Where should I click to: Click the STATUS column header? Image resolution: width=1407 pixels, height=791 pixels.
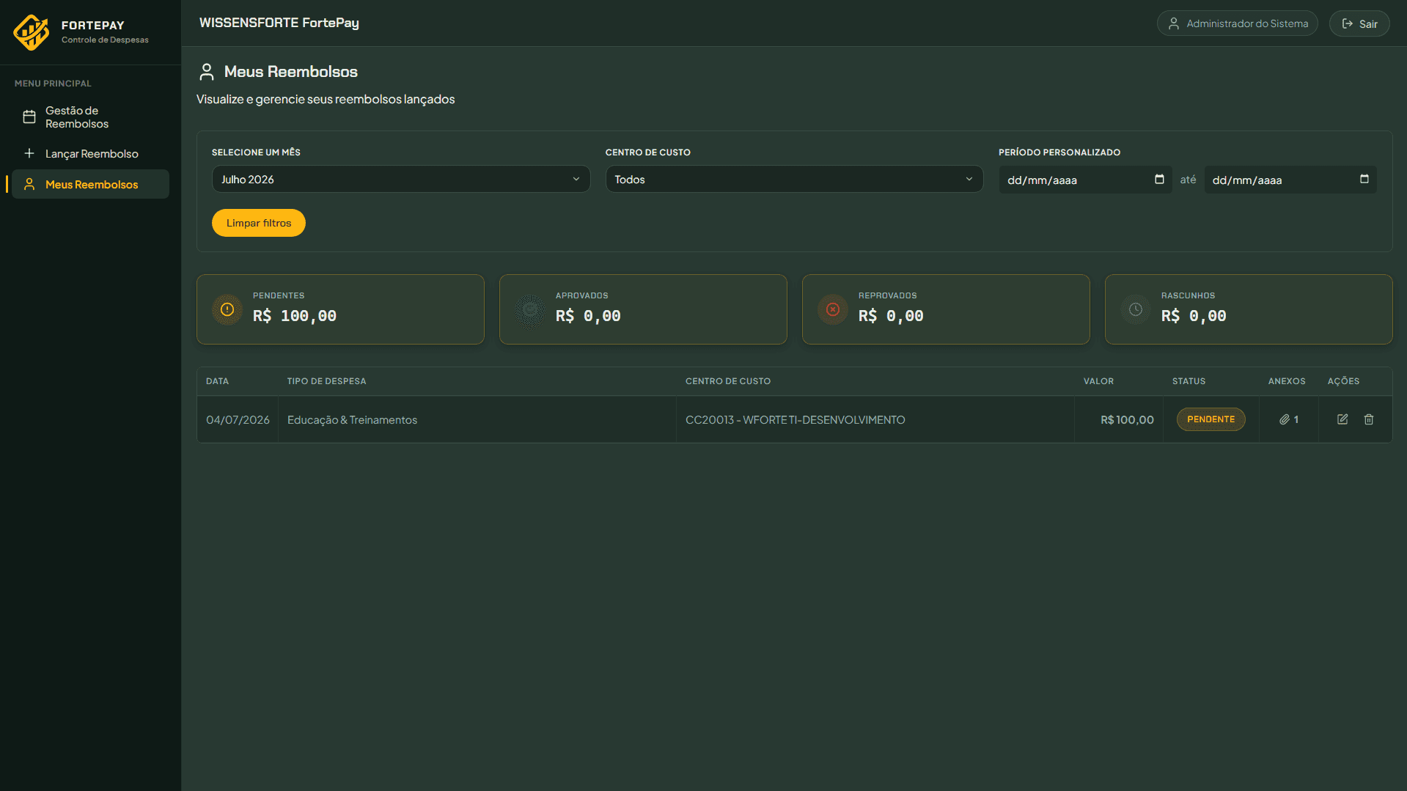[1189, 381]
